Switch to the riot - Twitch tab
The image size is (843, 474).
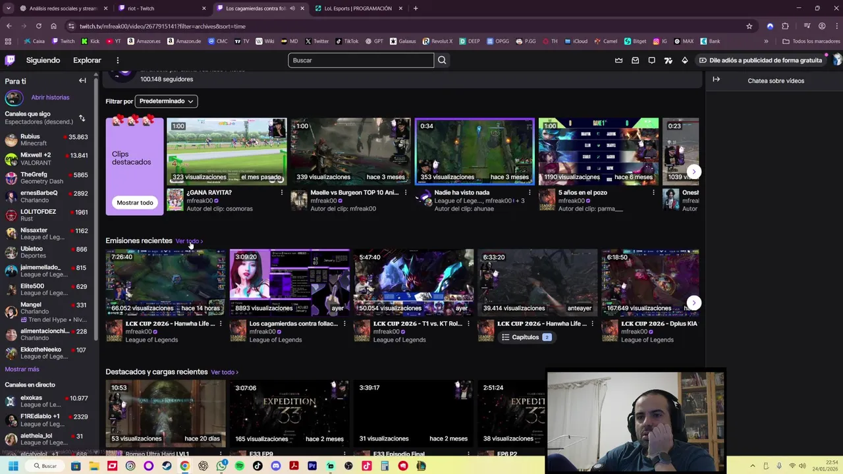click(x=155, y=8)
